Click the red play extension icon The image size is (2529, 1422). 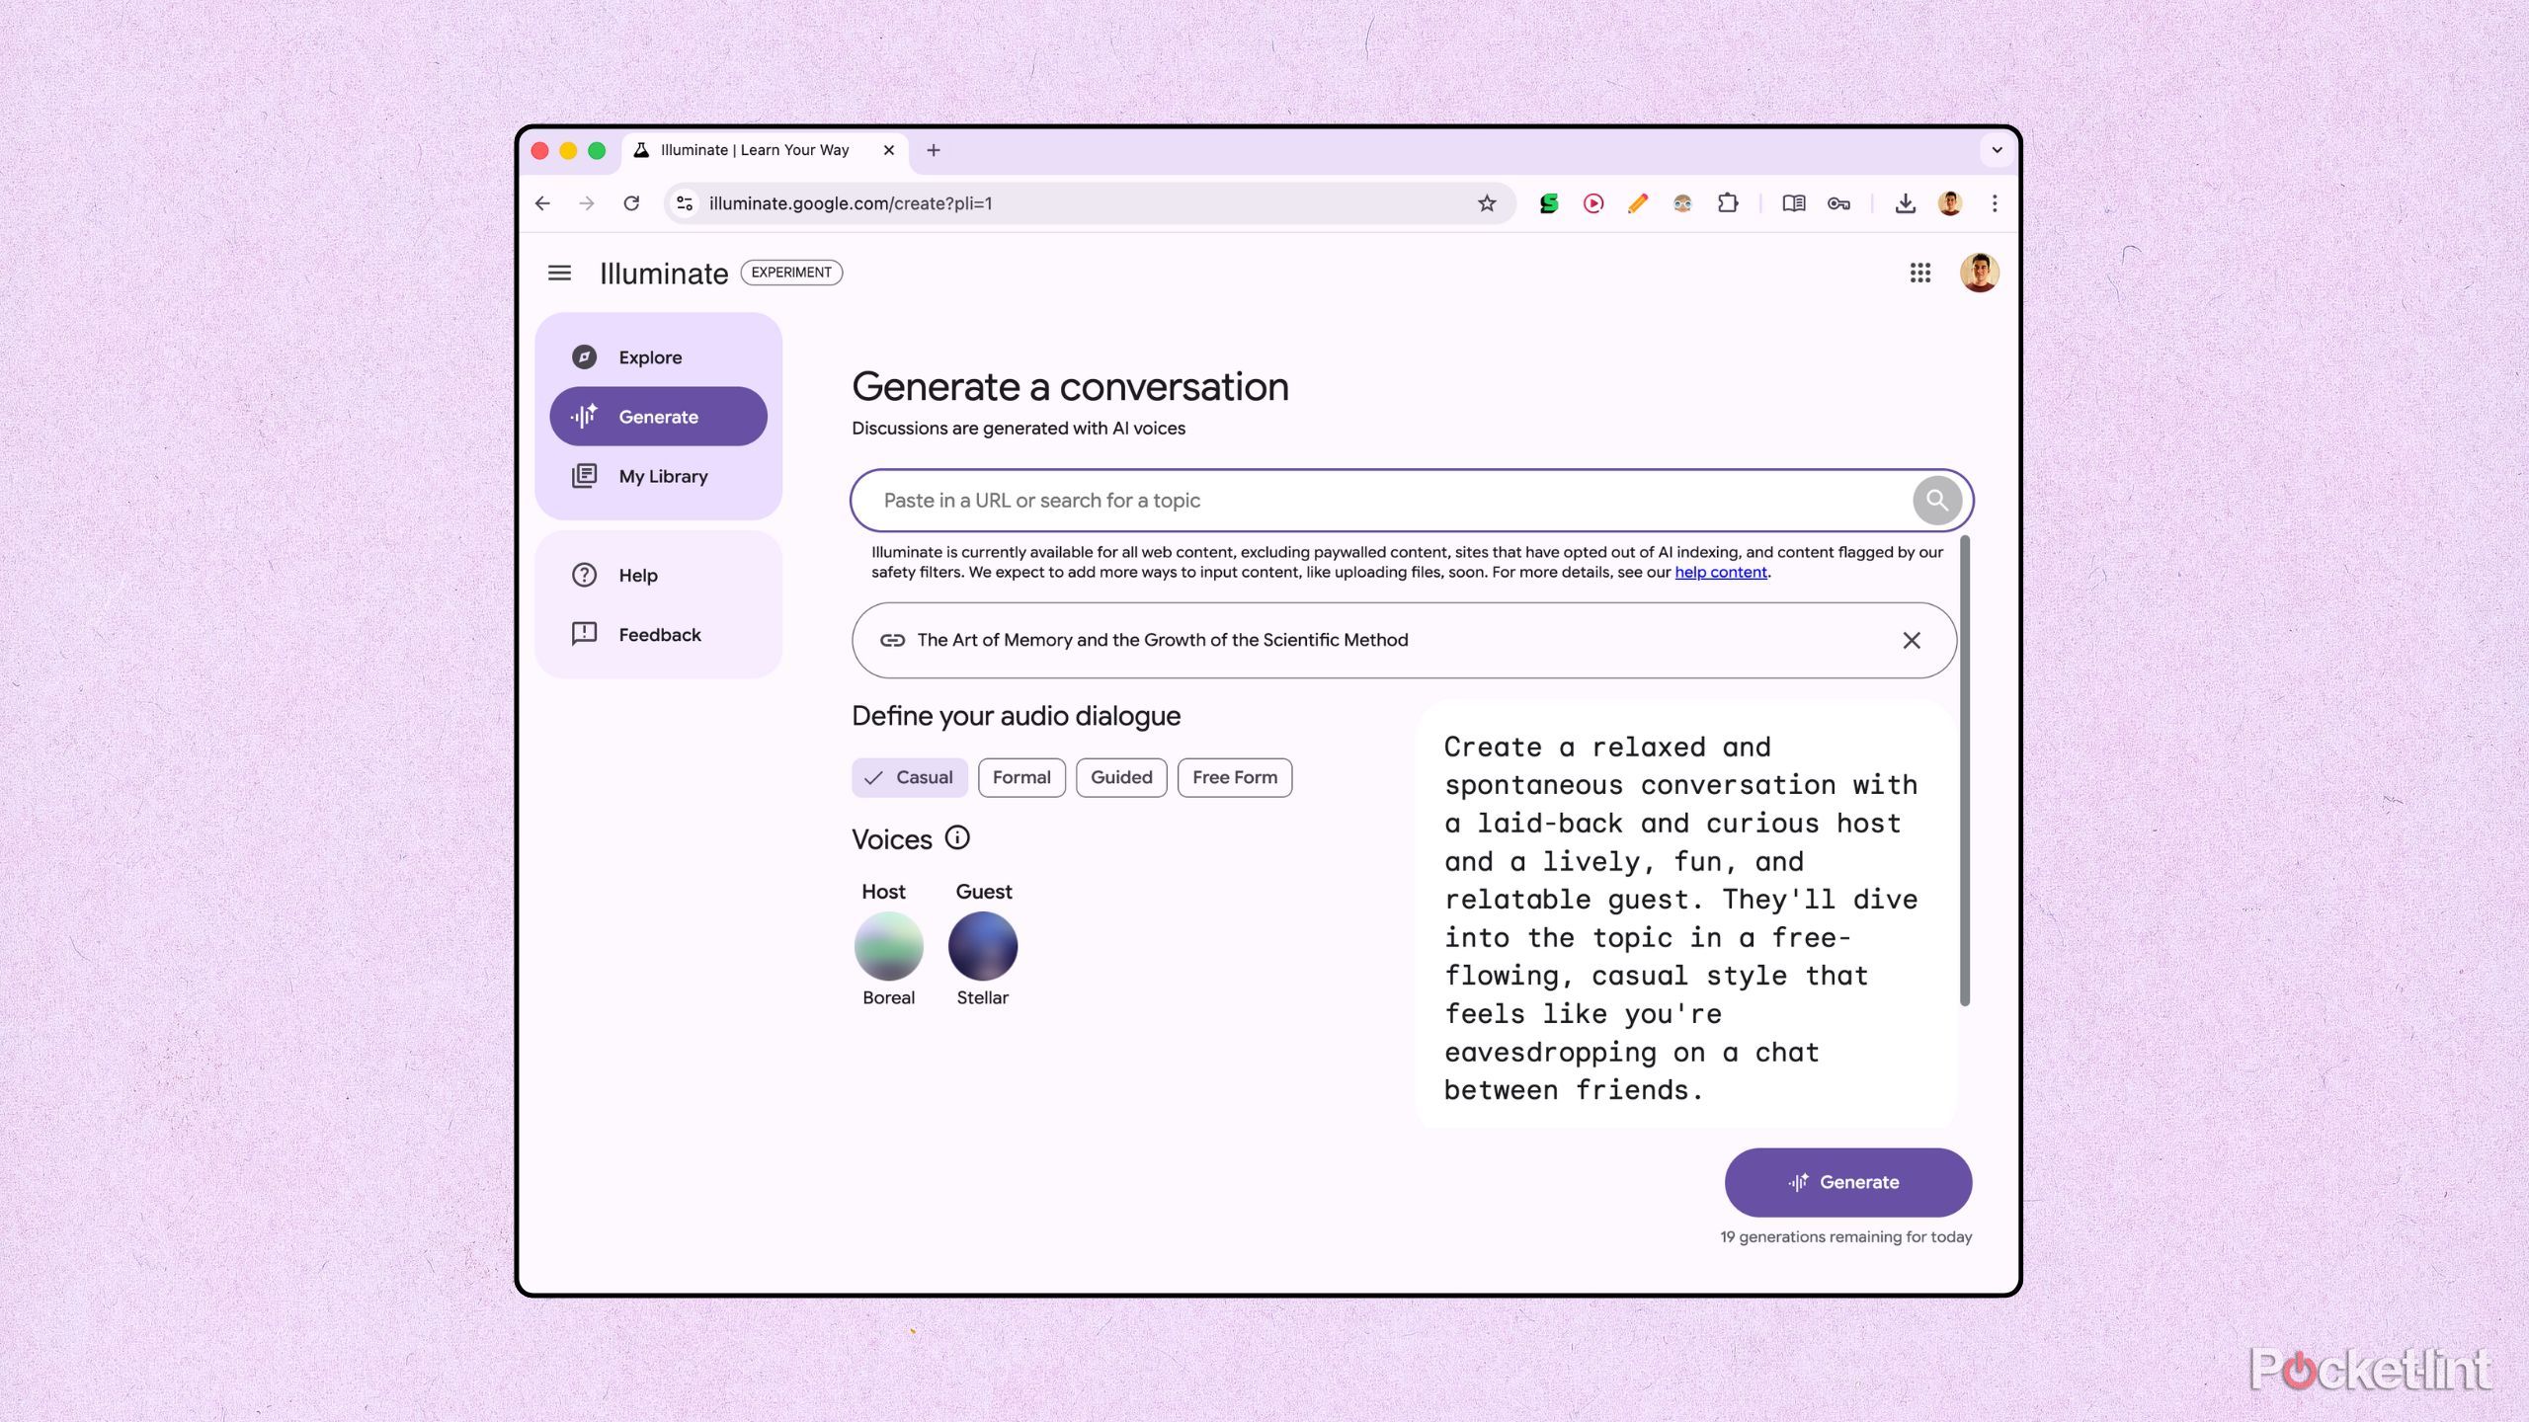(x=1593, y=203)
